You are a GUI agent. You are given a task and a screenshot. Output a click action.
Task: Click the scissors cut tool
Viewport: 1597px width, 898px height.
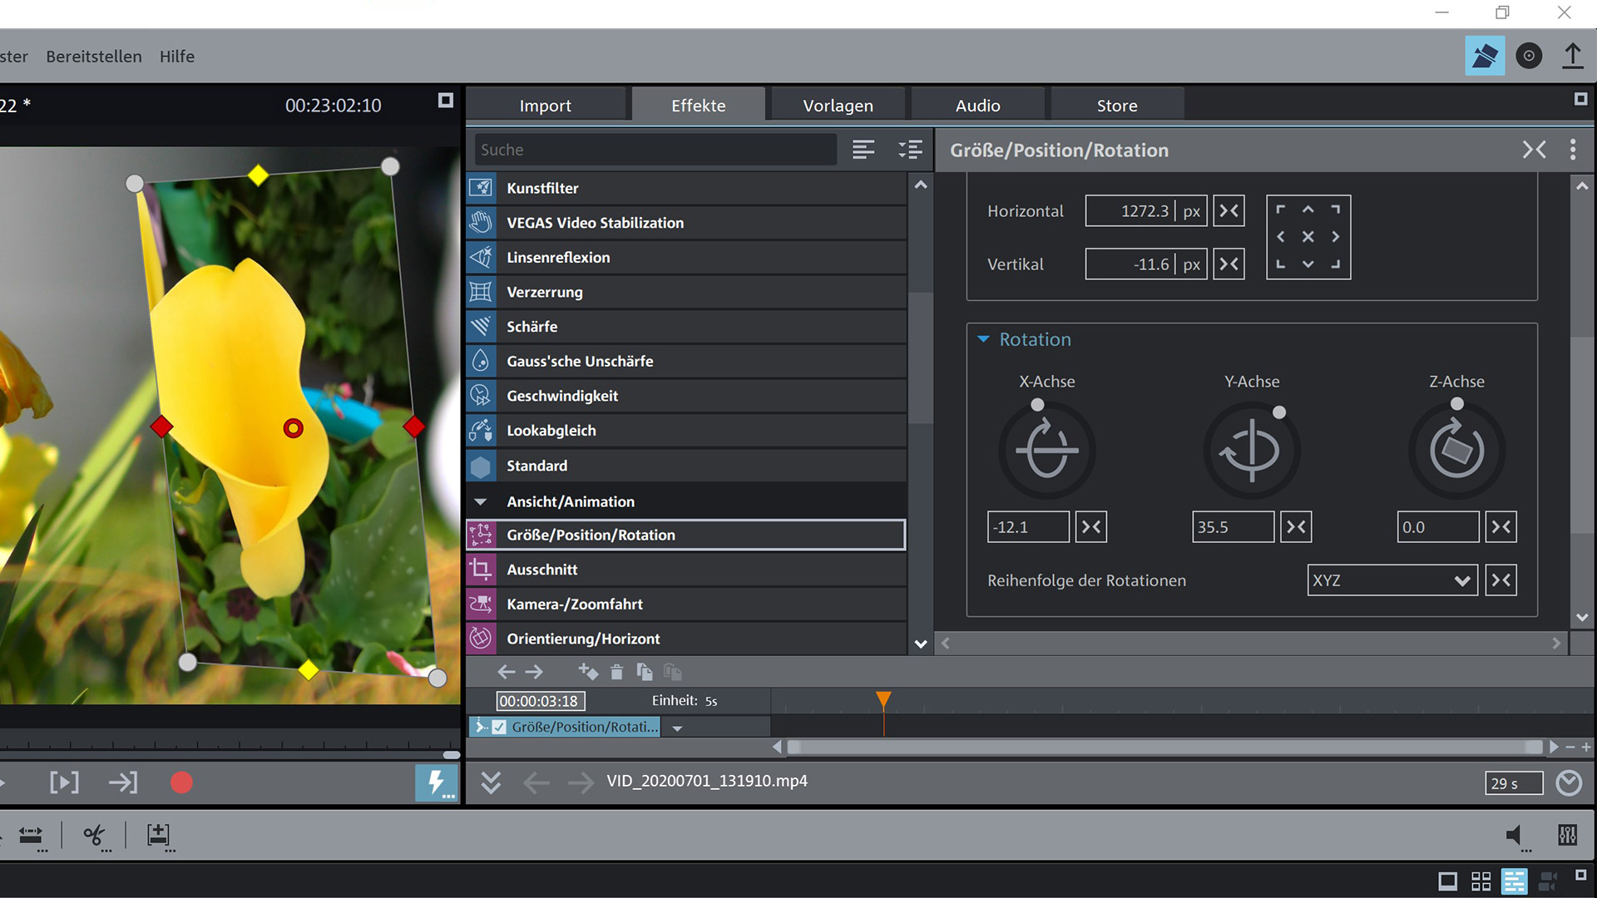(94, 835)
